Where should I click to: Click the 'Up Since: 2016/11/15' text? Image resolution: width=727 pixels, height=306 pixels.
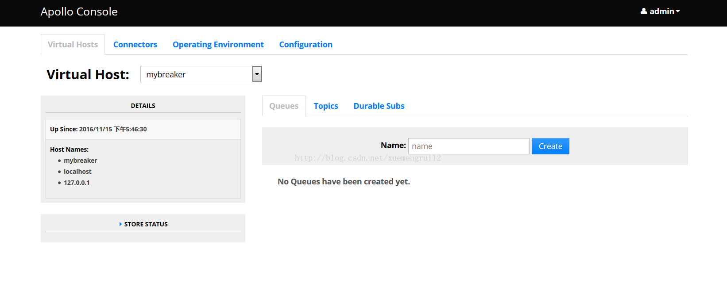(98, 129)
